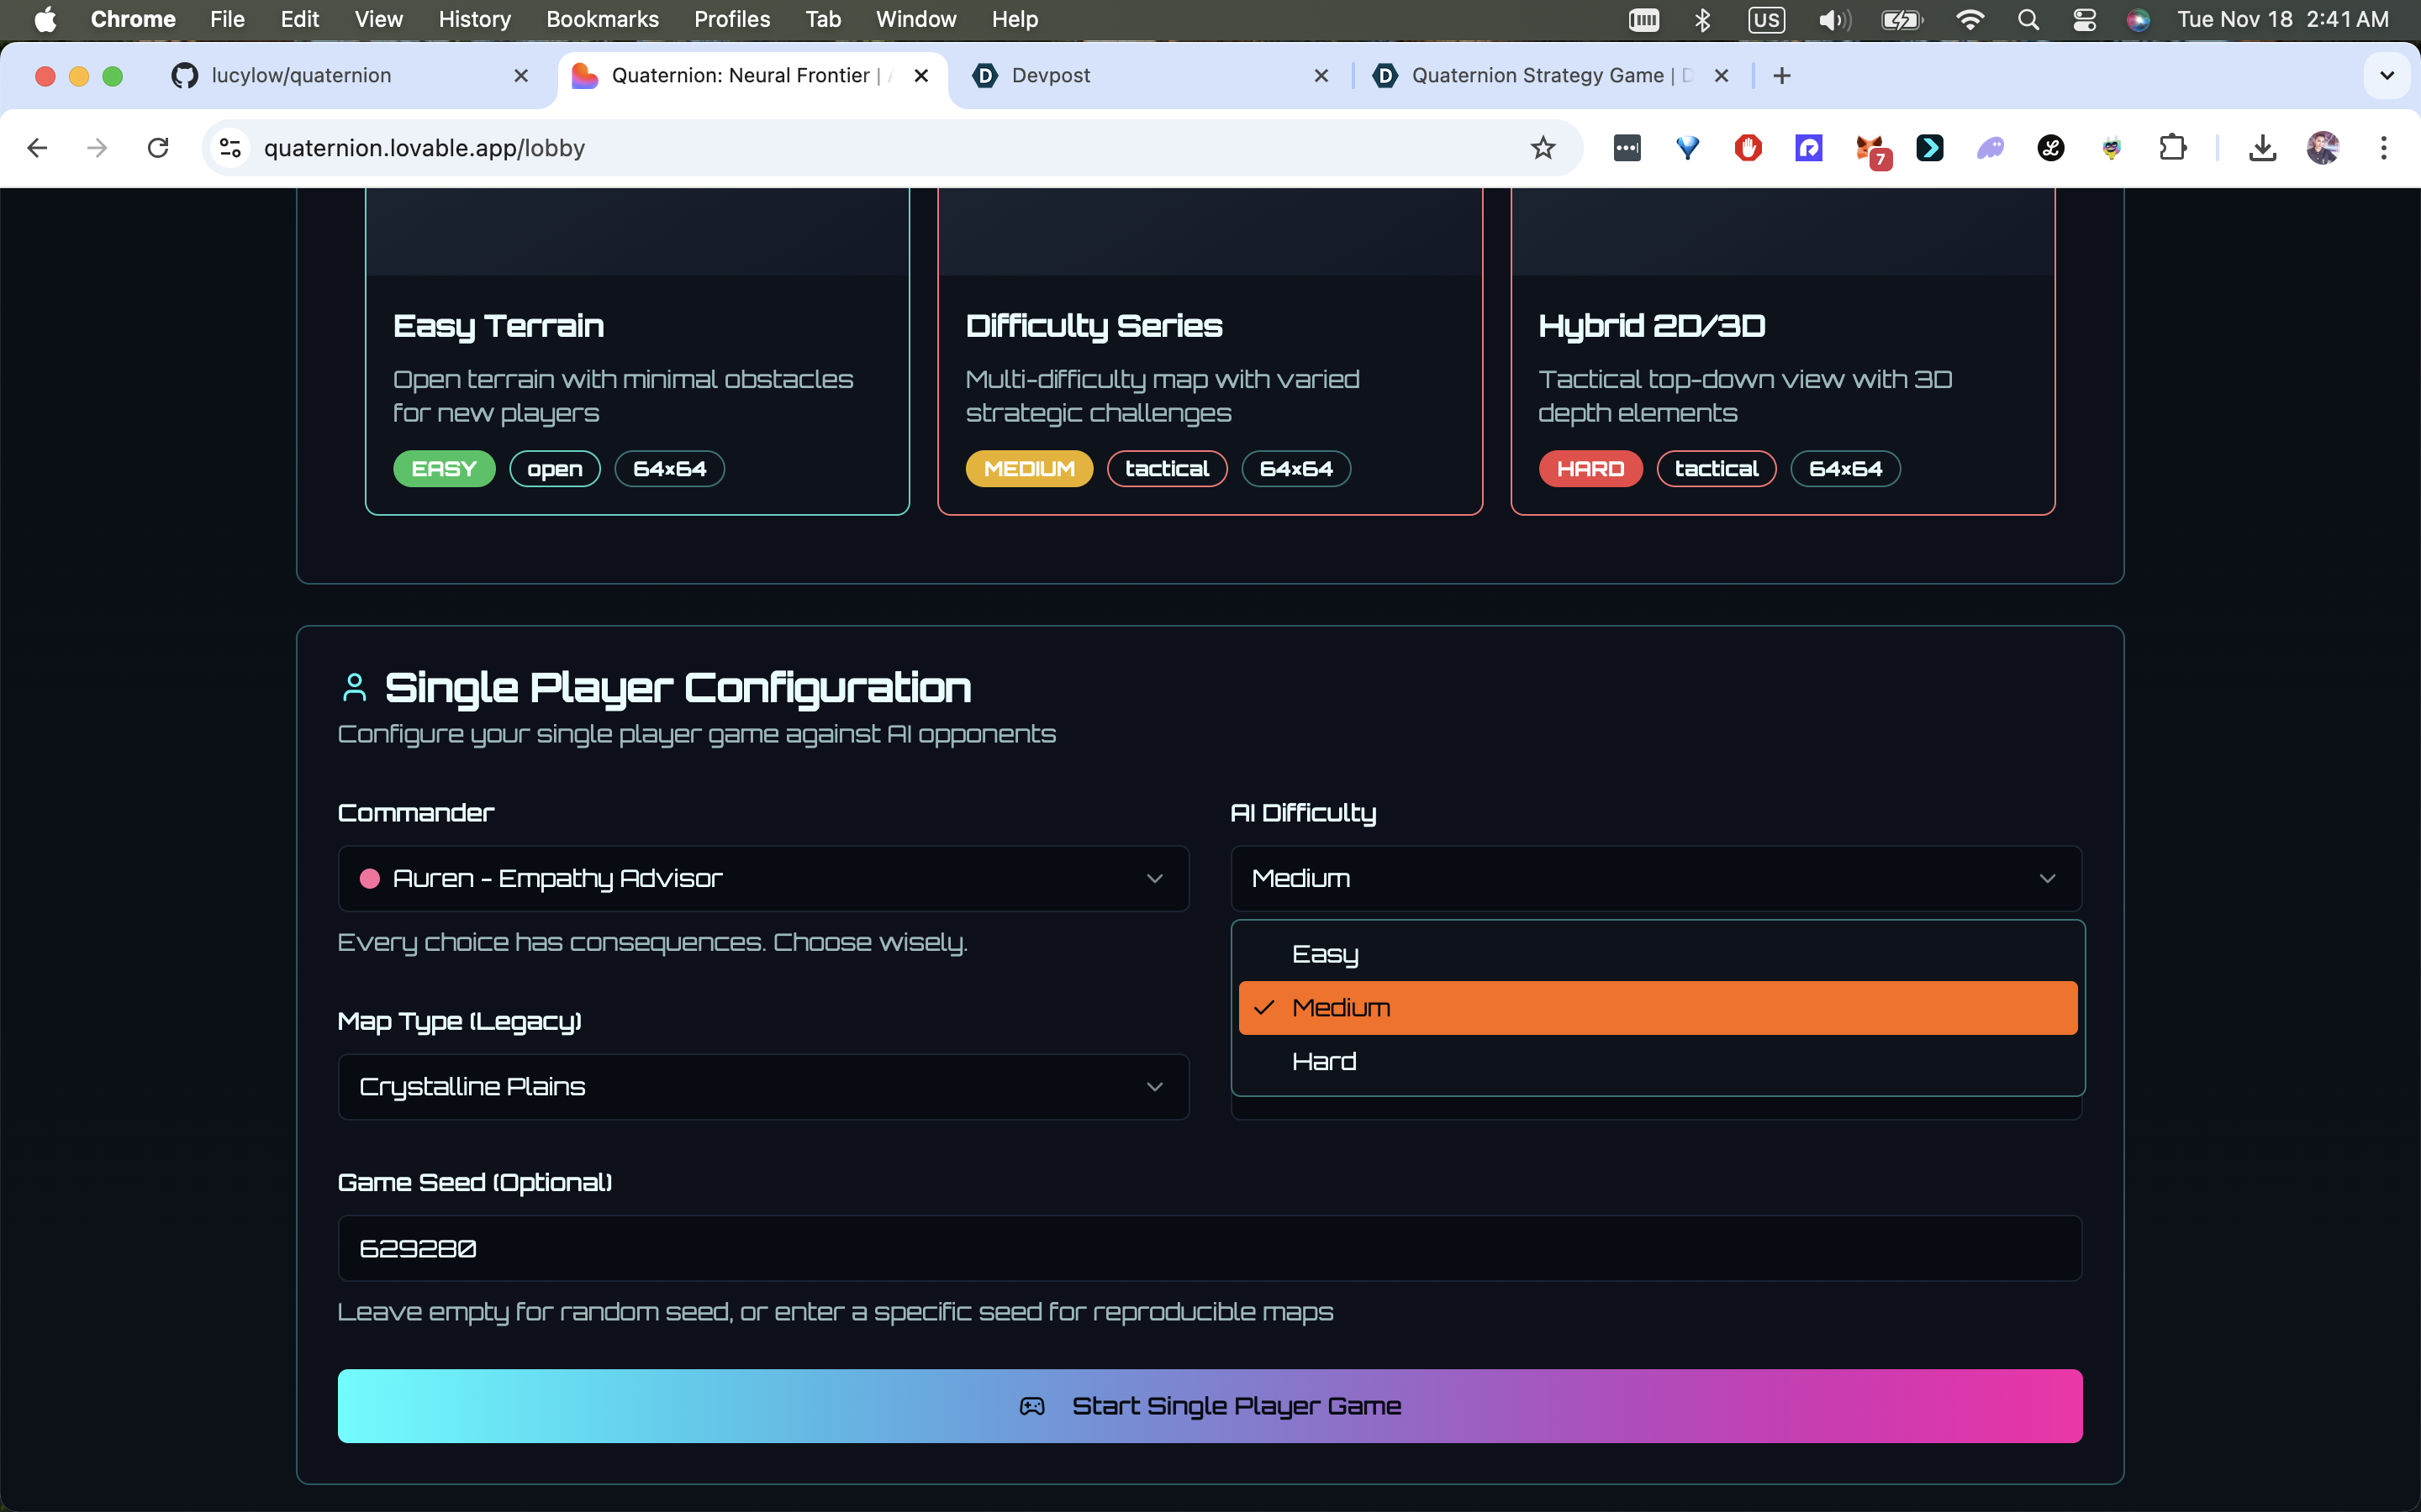Image resolution: width=2421 pixels, height=1512 pixels.
Task: Click Start Single Player Game button
Action: click(1210, 1405)
